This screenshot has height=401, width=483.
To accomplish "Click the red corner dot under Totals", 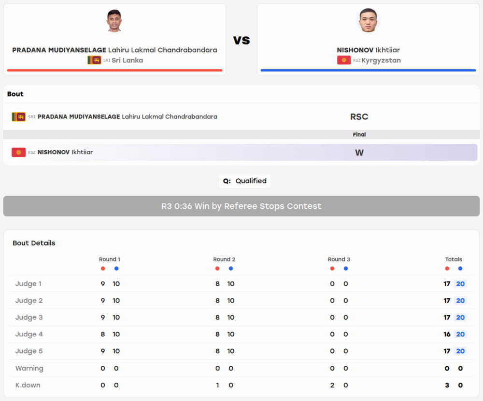I will pos(447,269).
